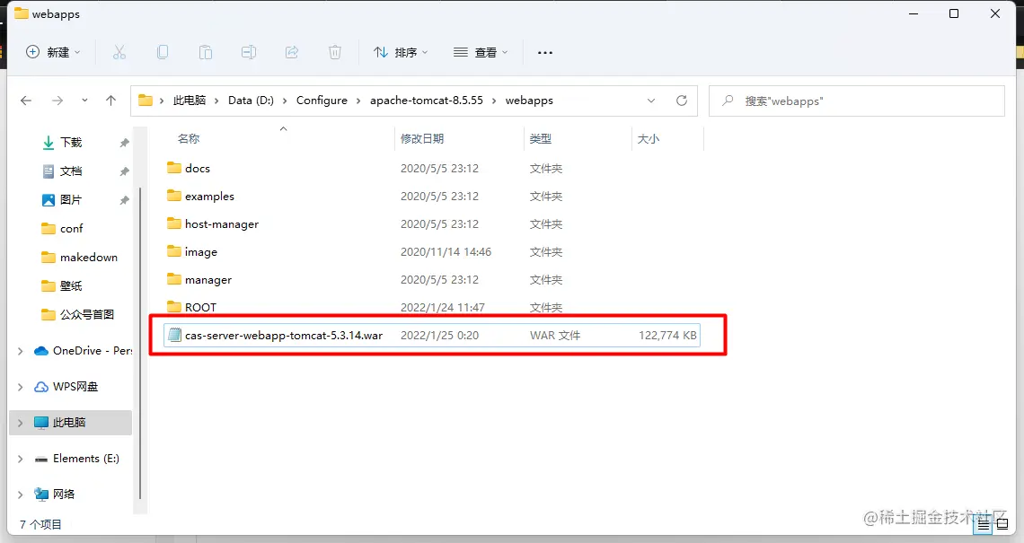Screen dimensions: 1024x543
Task: Expand the address bar history dropdown
Action: click(x=651, y=101)
